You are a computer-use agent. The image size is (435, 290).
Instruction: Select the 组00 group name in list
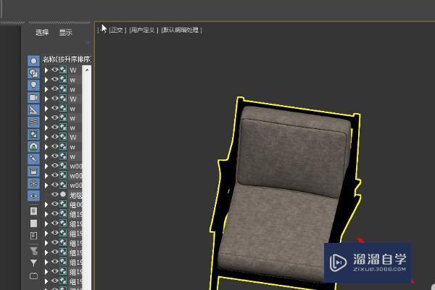pyautogui.click(x=75, y=204)
